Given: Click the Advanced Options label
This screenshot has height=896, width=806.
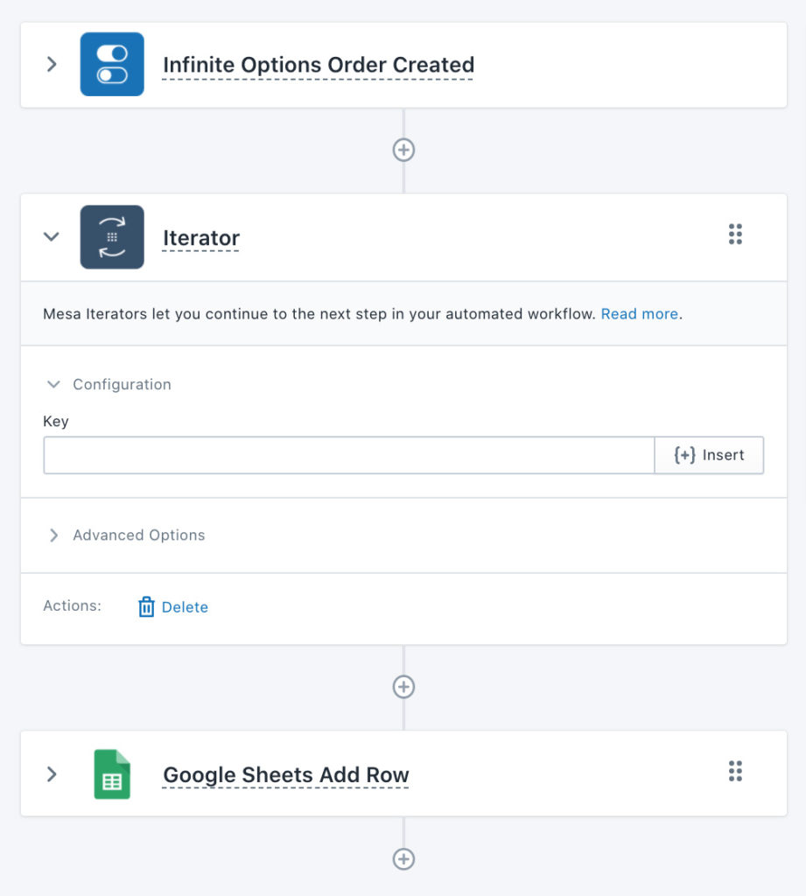Looking at the screenshot, I should pos(139,535).
